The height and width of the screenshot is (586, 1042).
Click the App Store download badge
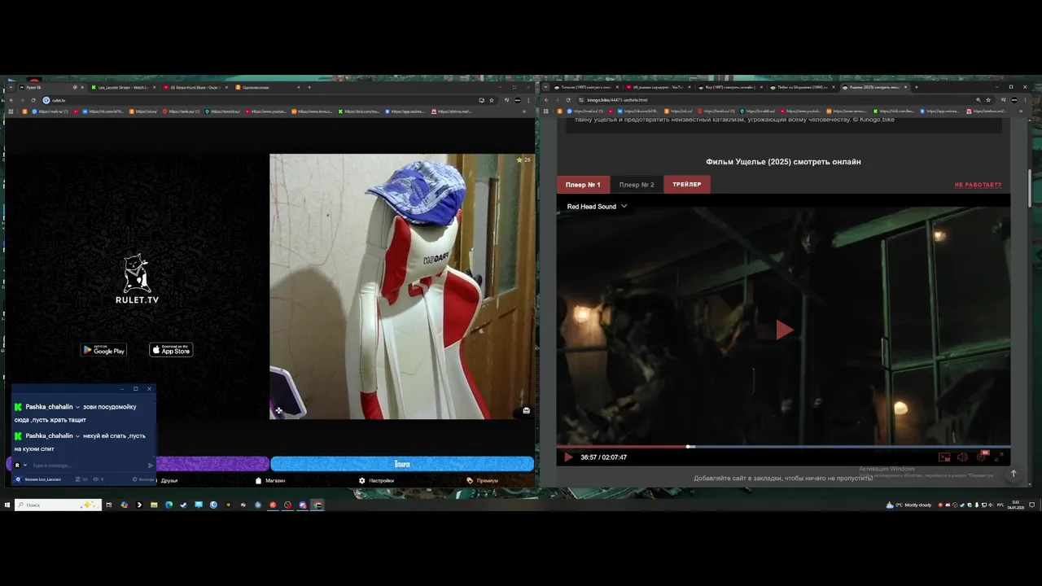[171, 350]
